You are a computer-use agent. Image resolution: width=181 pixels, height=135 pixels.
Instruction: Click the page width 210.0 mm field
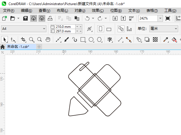pos(65,27)
